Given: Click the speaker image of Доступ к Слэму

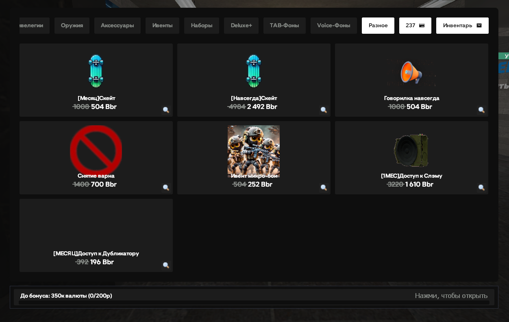Looking at the screenshot, I should [x=411, y=150].
